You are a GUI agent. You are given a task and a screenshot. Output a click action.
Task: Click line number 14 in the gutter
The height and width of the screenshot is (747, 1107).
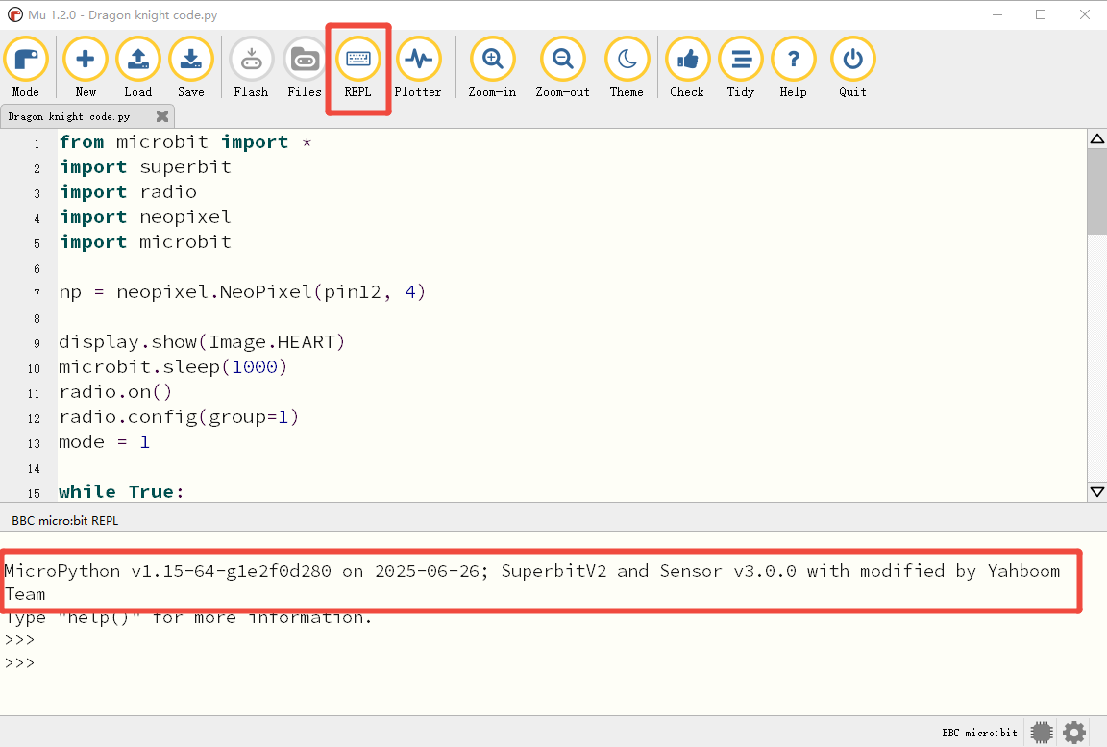click(x=34, y=469)
